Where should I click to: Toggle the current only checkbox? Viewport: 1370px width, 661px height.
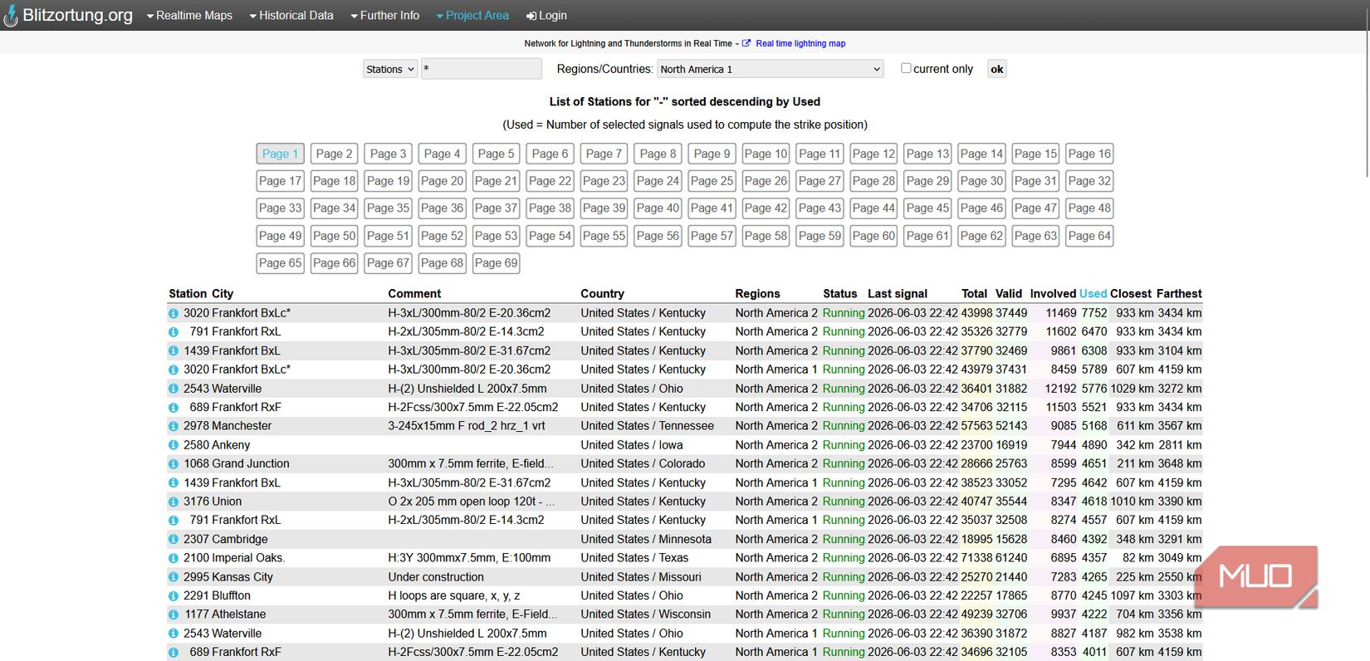(906, 68)
